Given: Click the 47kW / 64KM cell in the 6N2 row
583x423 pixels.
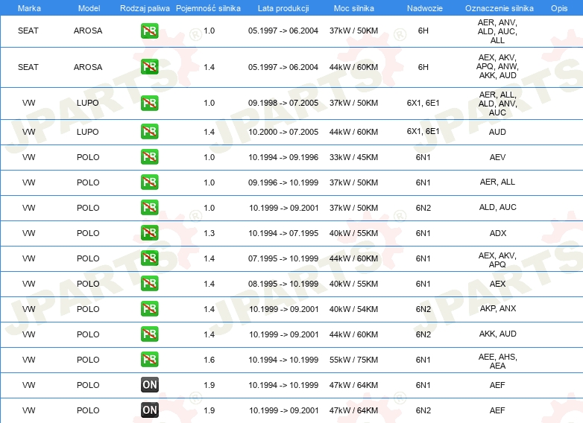Looking at the screenshot, I should 353,410.
